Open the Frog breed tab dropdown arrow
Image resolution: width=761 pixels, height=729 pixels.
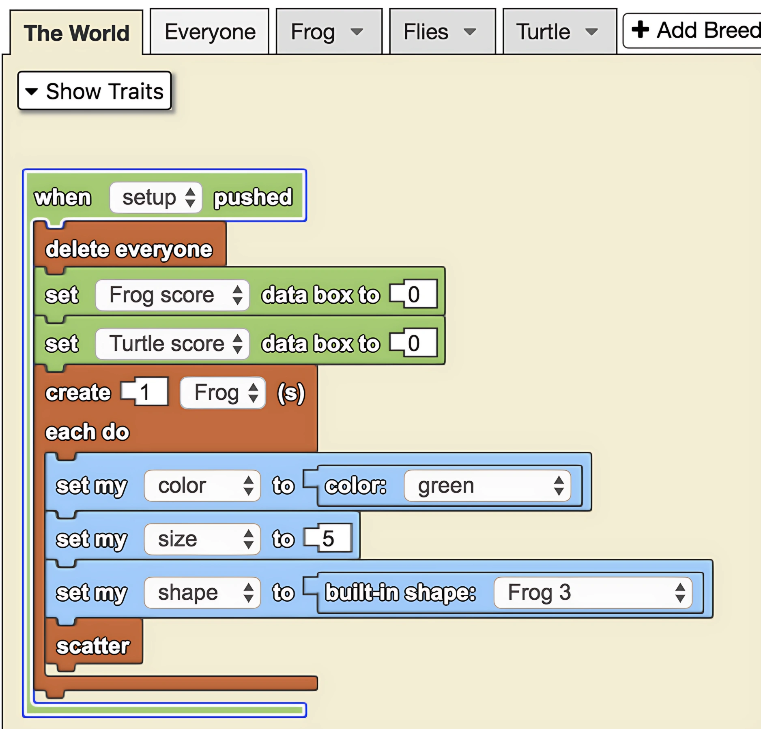356,32
